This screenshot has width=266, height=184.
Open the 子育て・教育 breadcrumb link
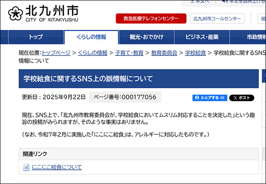coord(129,53)
